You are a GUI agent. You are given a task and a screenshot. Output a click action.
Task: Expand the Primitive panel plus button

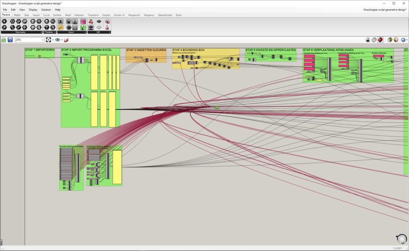[55, 32]
